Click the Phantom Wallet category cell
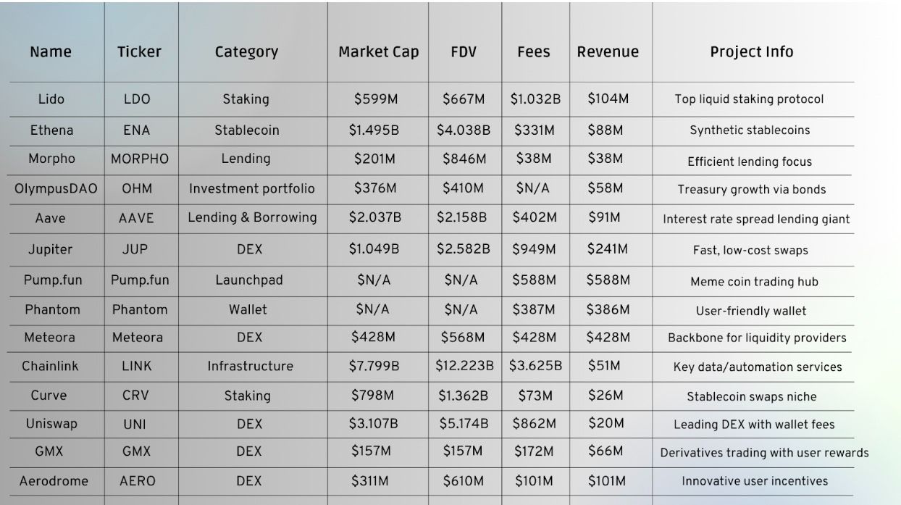Screen dimensions: 901x505 (x=248, y=309)
